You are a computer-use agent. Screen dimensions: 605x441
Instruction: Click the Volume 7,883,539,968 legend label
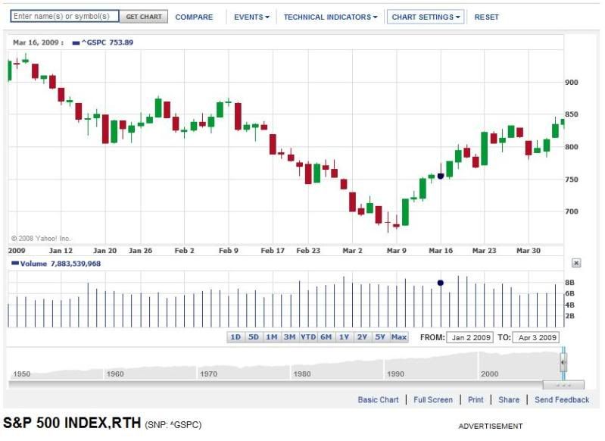pos(56,264)
